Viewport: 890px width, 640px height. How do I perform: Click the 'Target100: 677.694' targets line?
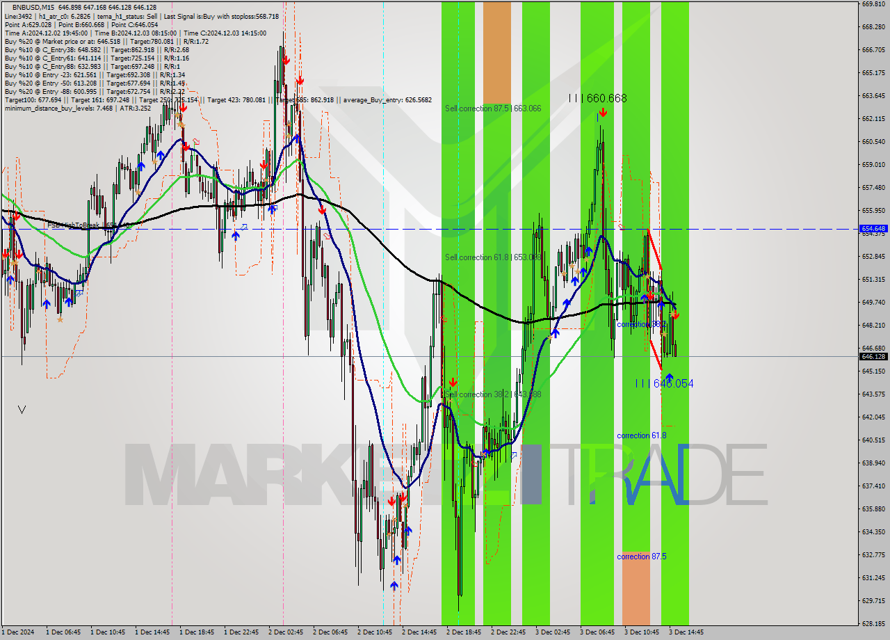(x=218, y=99)
